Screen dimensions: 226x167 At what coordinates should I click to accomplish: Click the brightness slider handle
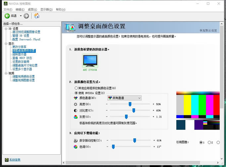[x=130, y=104]
